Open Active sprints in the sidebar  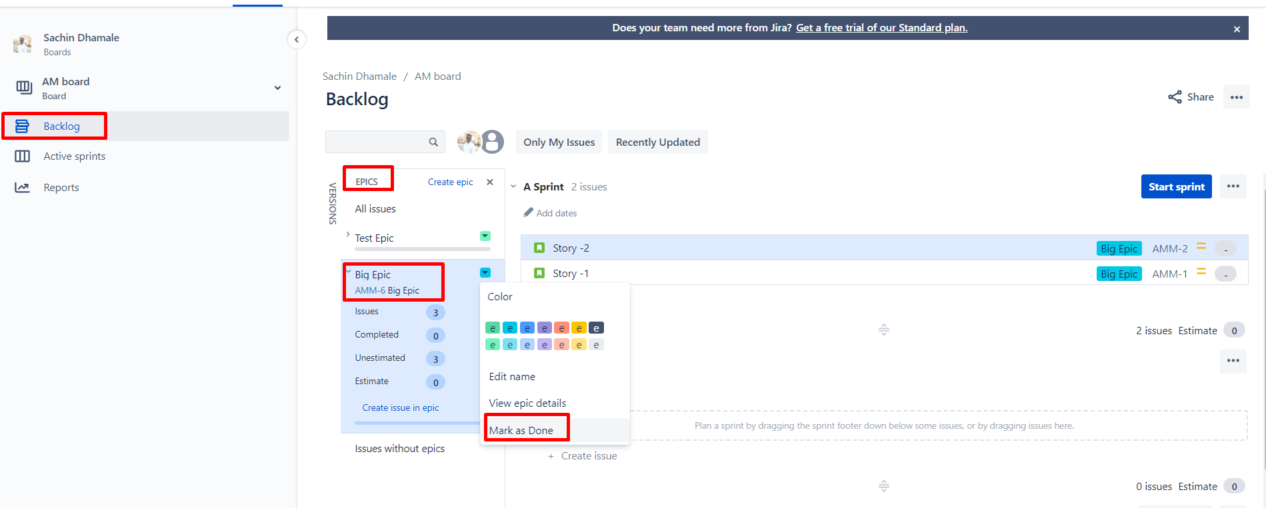point(75,156)
